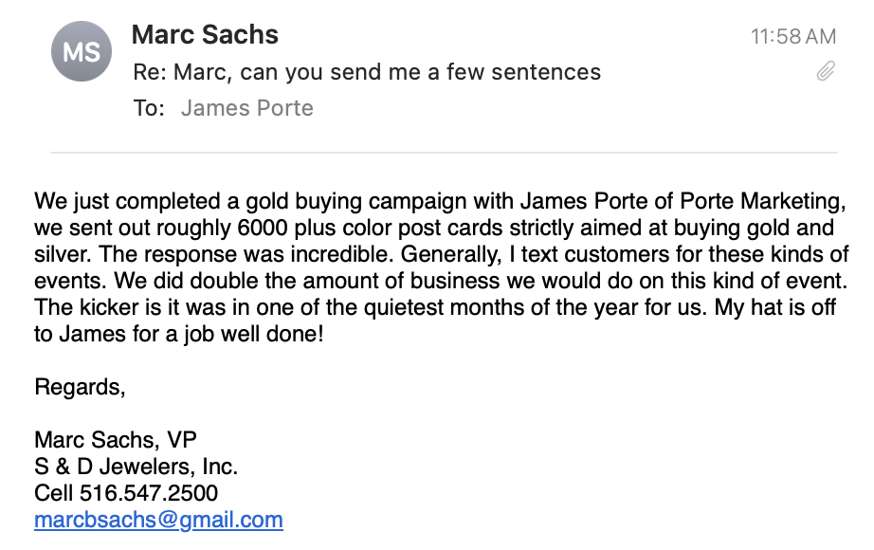Click the MS sender avatar
Screen dimensions: 874x550
[x=82, y=52]
